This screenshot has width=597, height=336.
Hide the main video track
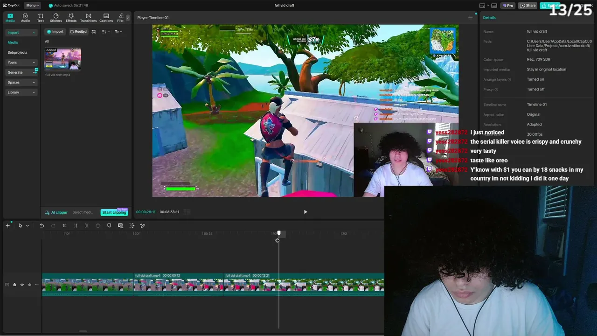click(x=22, y=285)
